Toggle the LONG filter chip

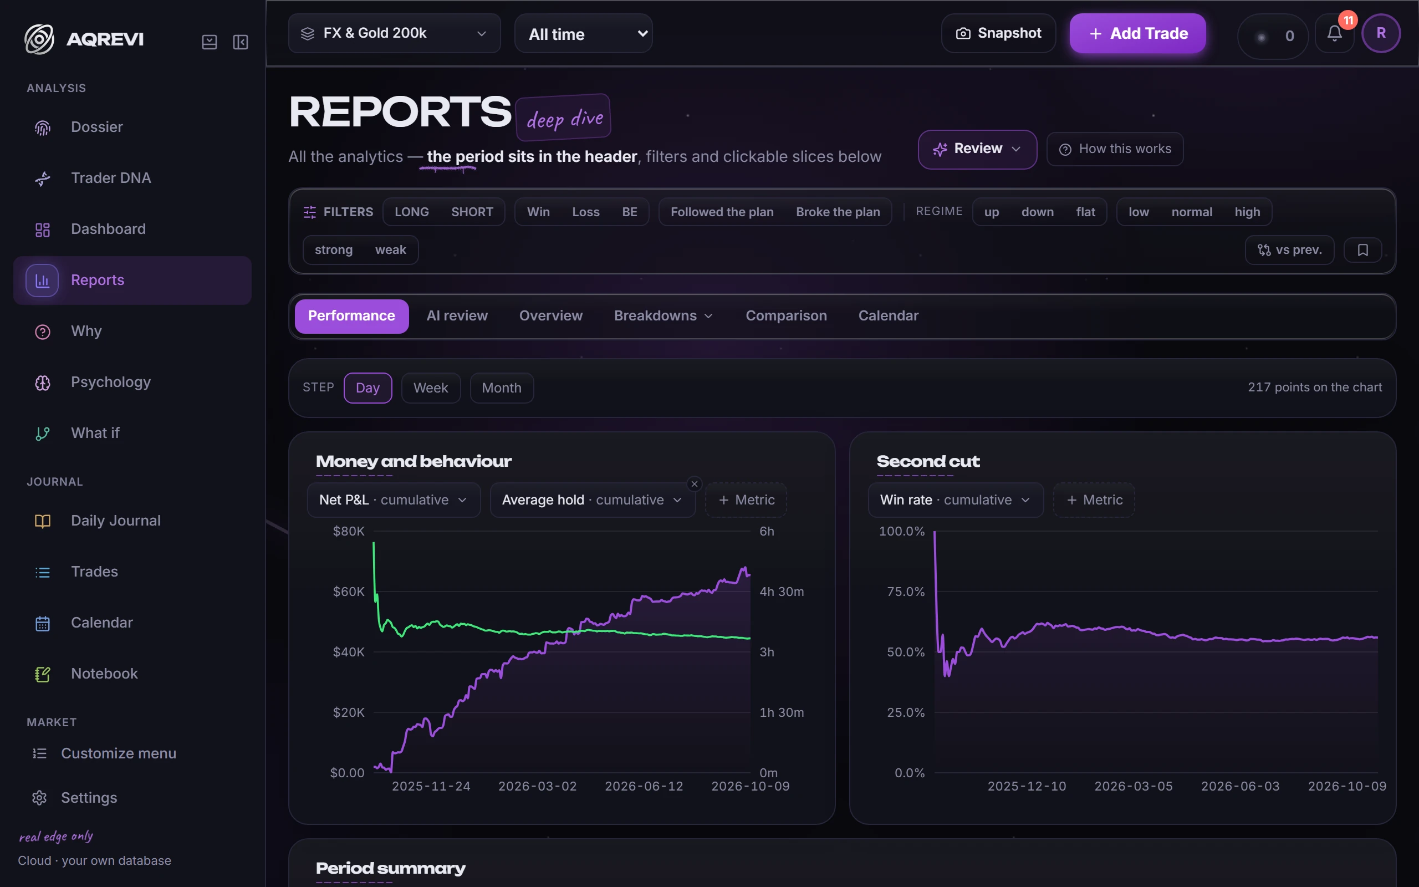412,212
